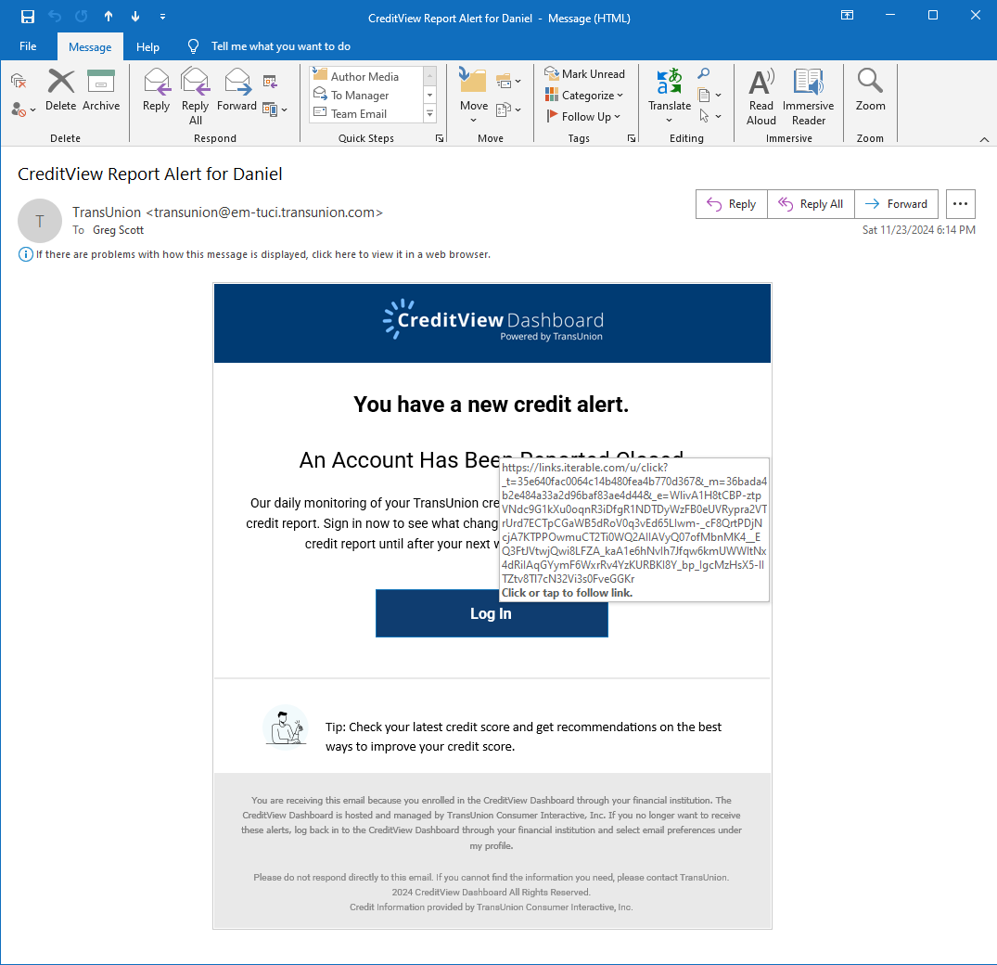This screenshot has height=965, width=997.
Task: Open the File menu tab
Action: [x=28, y=46]
